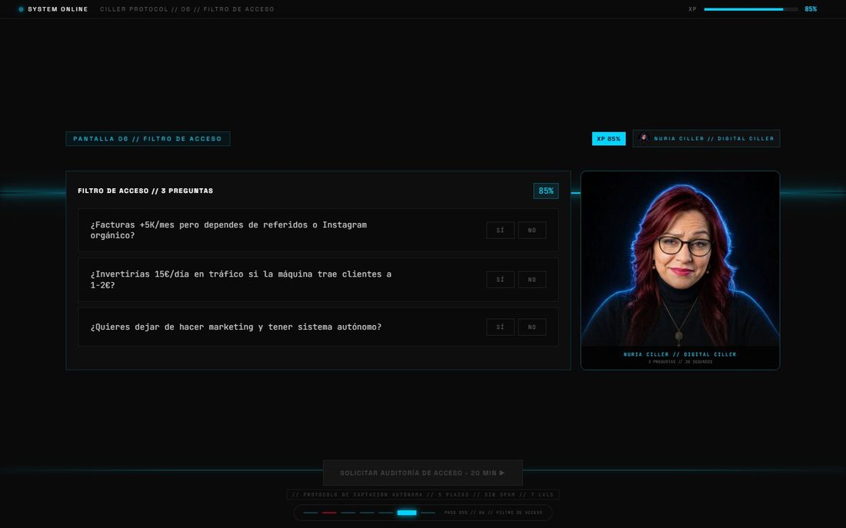Screen dimensions: 846x528
Task: Click the highlighted cyan step in the bottom indicator
Action: coord(407,513)
